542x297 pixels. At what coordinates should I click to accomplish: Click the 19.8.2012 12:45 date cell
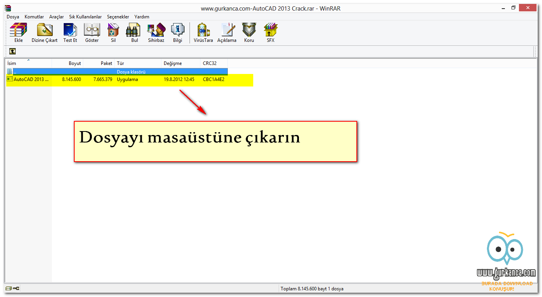click(179, 79)
